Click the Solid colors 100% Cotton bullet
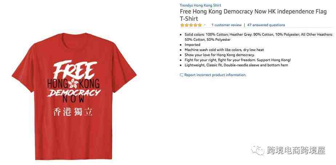This screenshot has width=336, height=165. [259, 37]
